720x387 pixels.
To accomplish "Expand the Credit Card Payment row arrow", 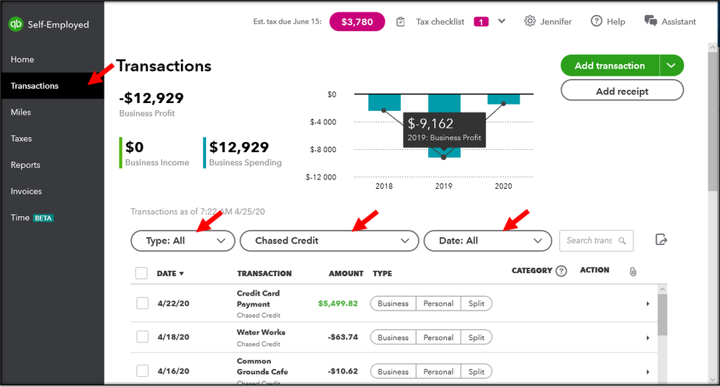I will 648,303.
